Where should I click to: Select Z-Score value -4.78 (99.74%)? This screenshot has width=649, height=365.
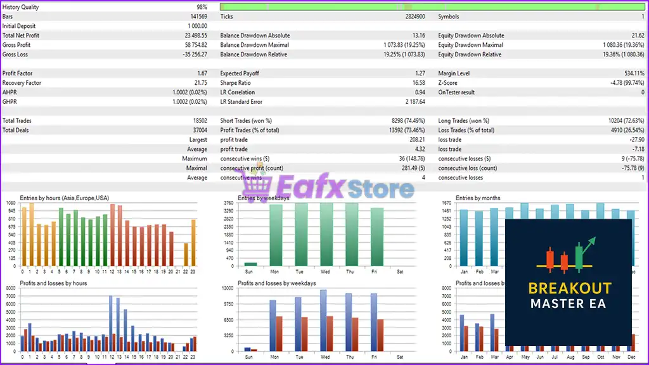coord(627,83)
